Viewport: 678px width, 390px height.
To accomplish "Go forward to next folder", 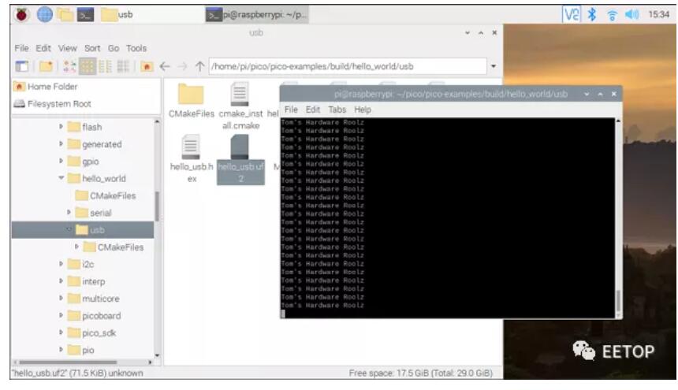I will tap(182, 66).
